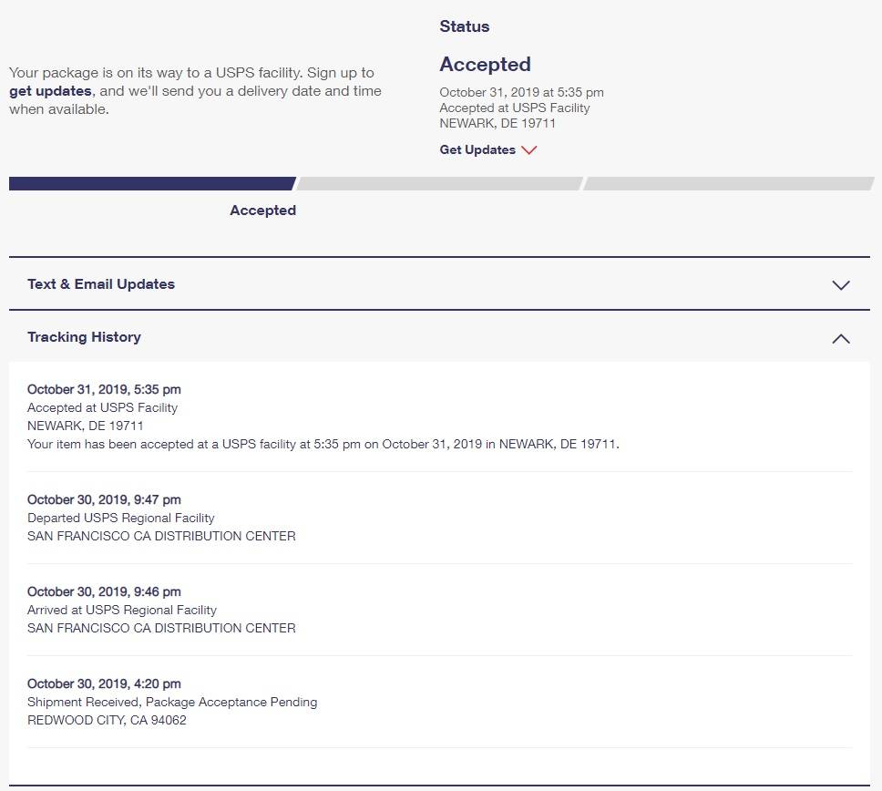
Task: Expand the Text & Email Updates chevron
Action: coord(840,284)
